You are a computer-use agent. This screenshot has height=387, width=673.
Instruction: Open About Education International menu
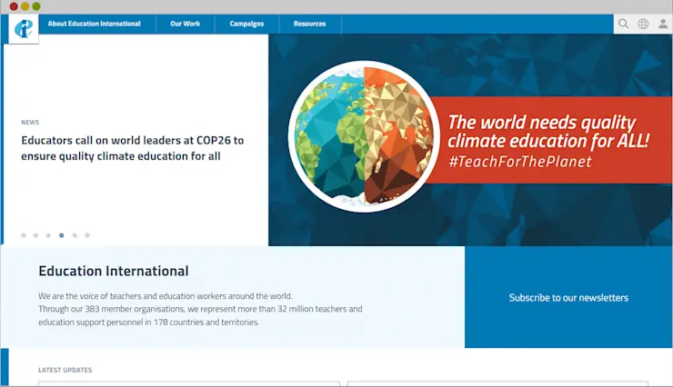(x=95, y=24)
